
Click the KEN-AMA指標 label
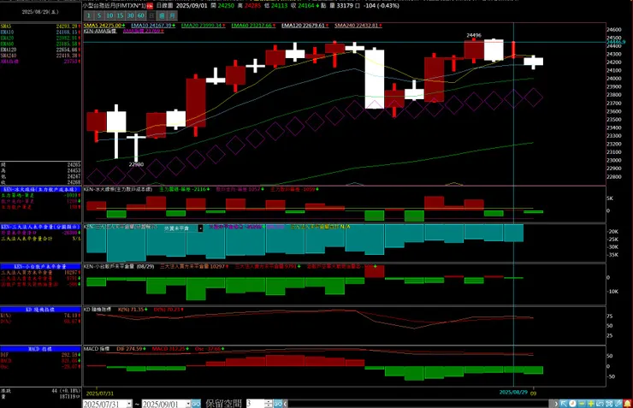(100, 31)
